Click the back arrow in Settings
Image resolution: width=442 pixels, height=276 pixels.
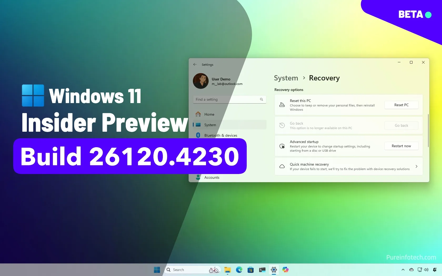[x=195, y=64]
